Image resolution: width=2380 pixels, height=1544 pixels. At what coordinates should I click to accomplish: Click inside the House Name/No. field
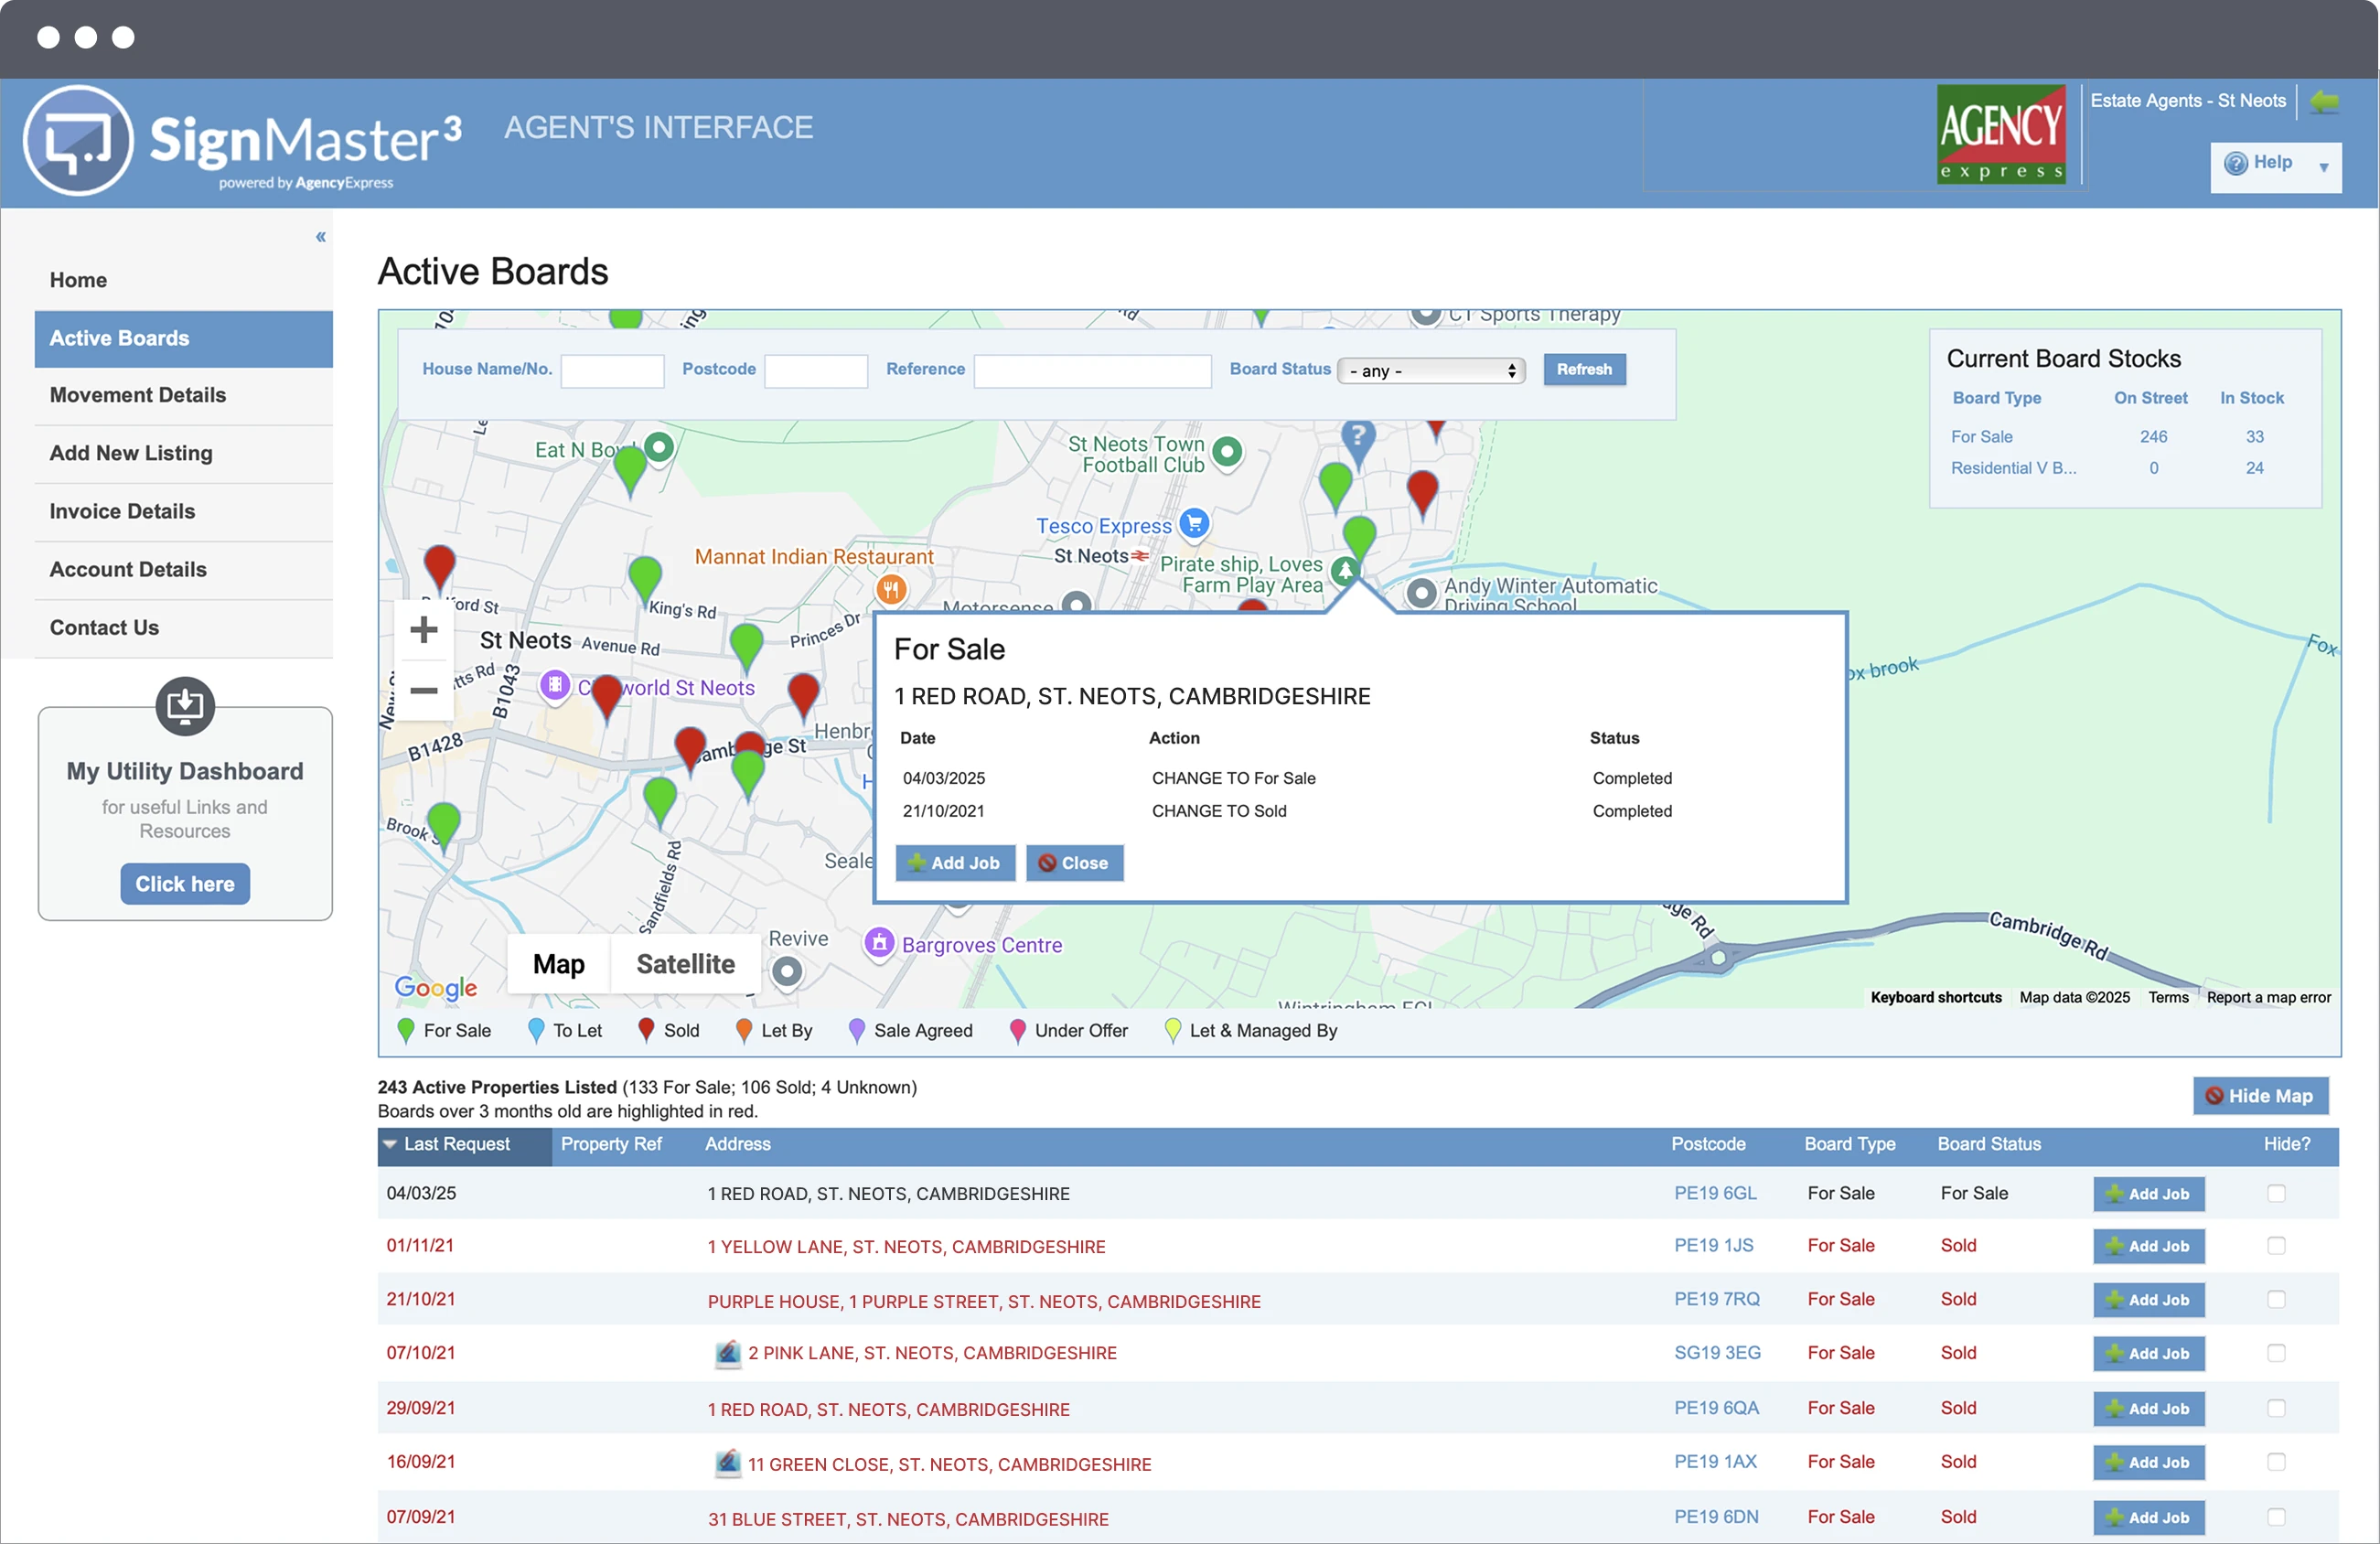(x=613, y=370)
